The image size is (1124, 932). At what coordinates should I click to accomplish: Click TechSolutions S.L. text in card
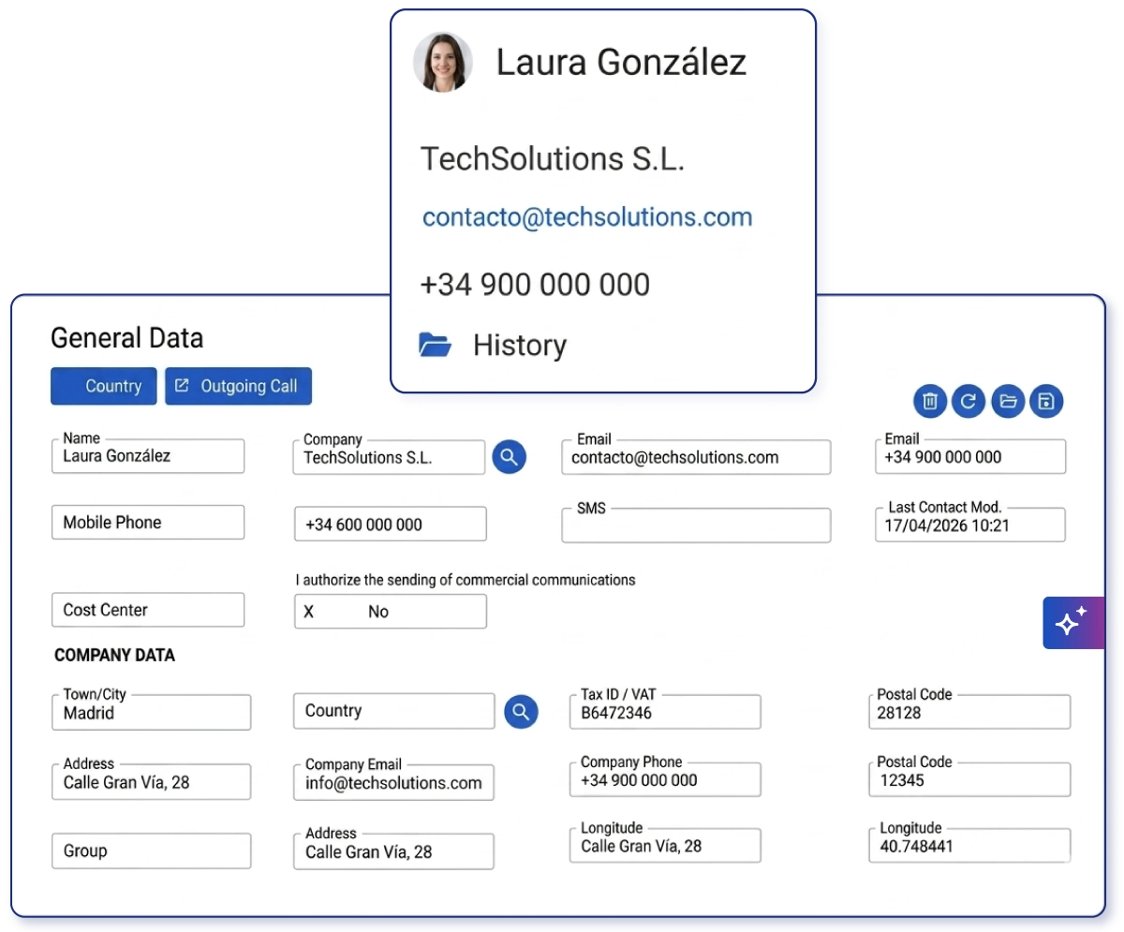point(553,158)
